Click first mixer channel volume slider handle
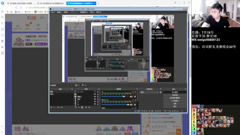The width and height of the screenshot is (240, 135). click(124, 97)
